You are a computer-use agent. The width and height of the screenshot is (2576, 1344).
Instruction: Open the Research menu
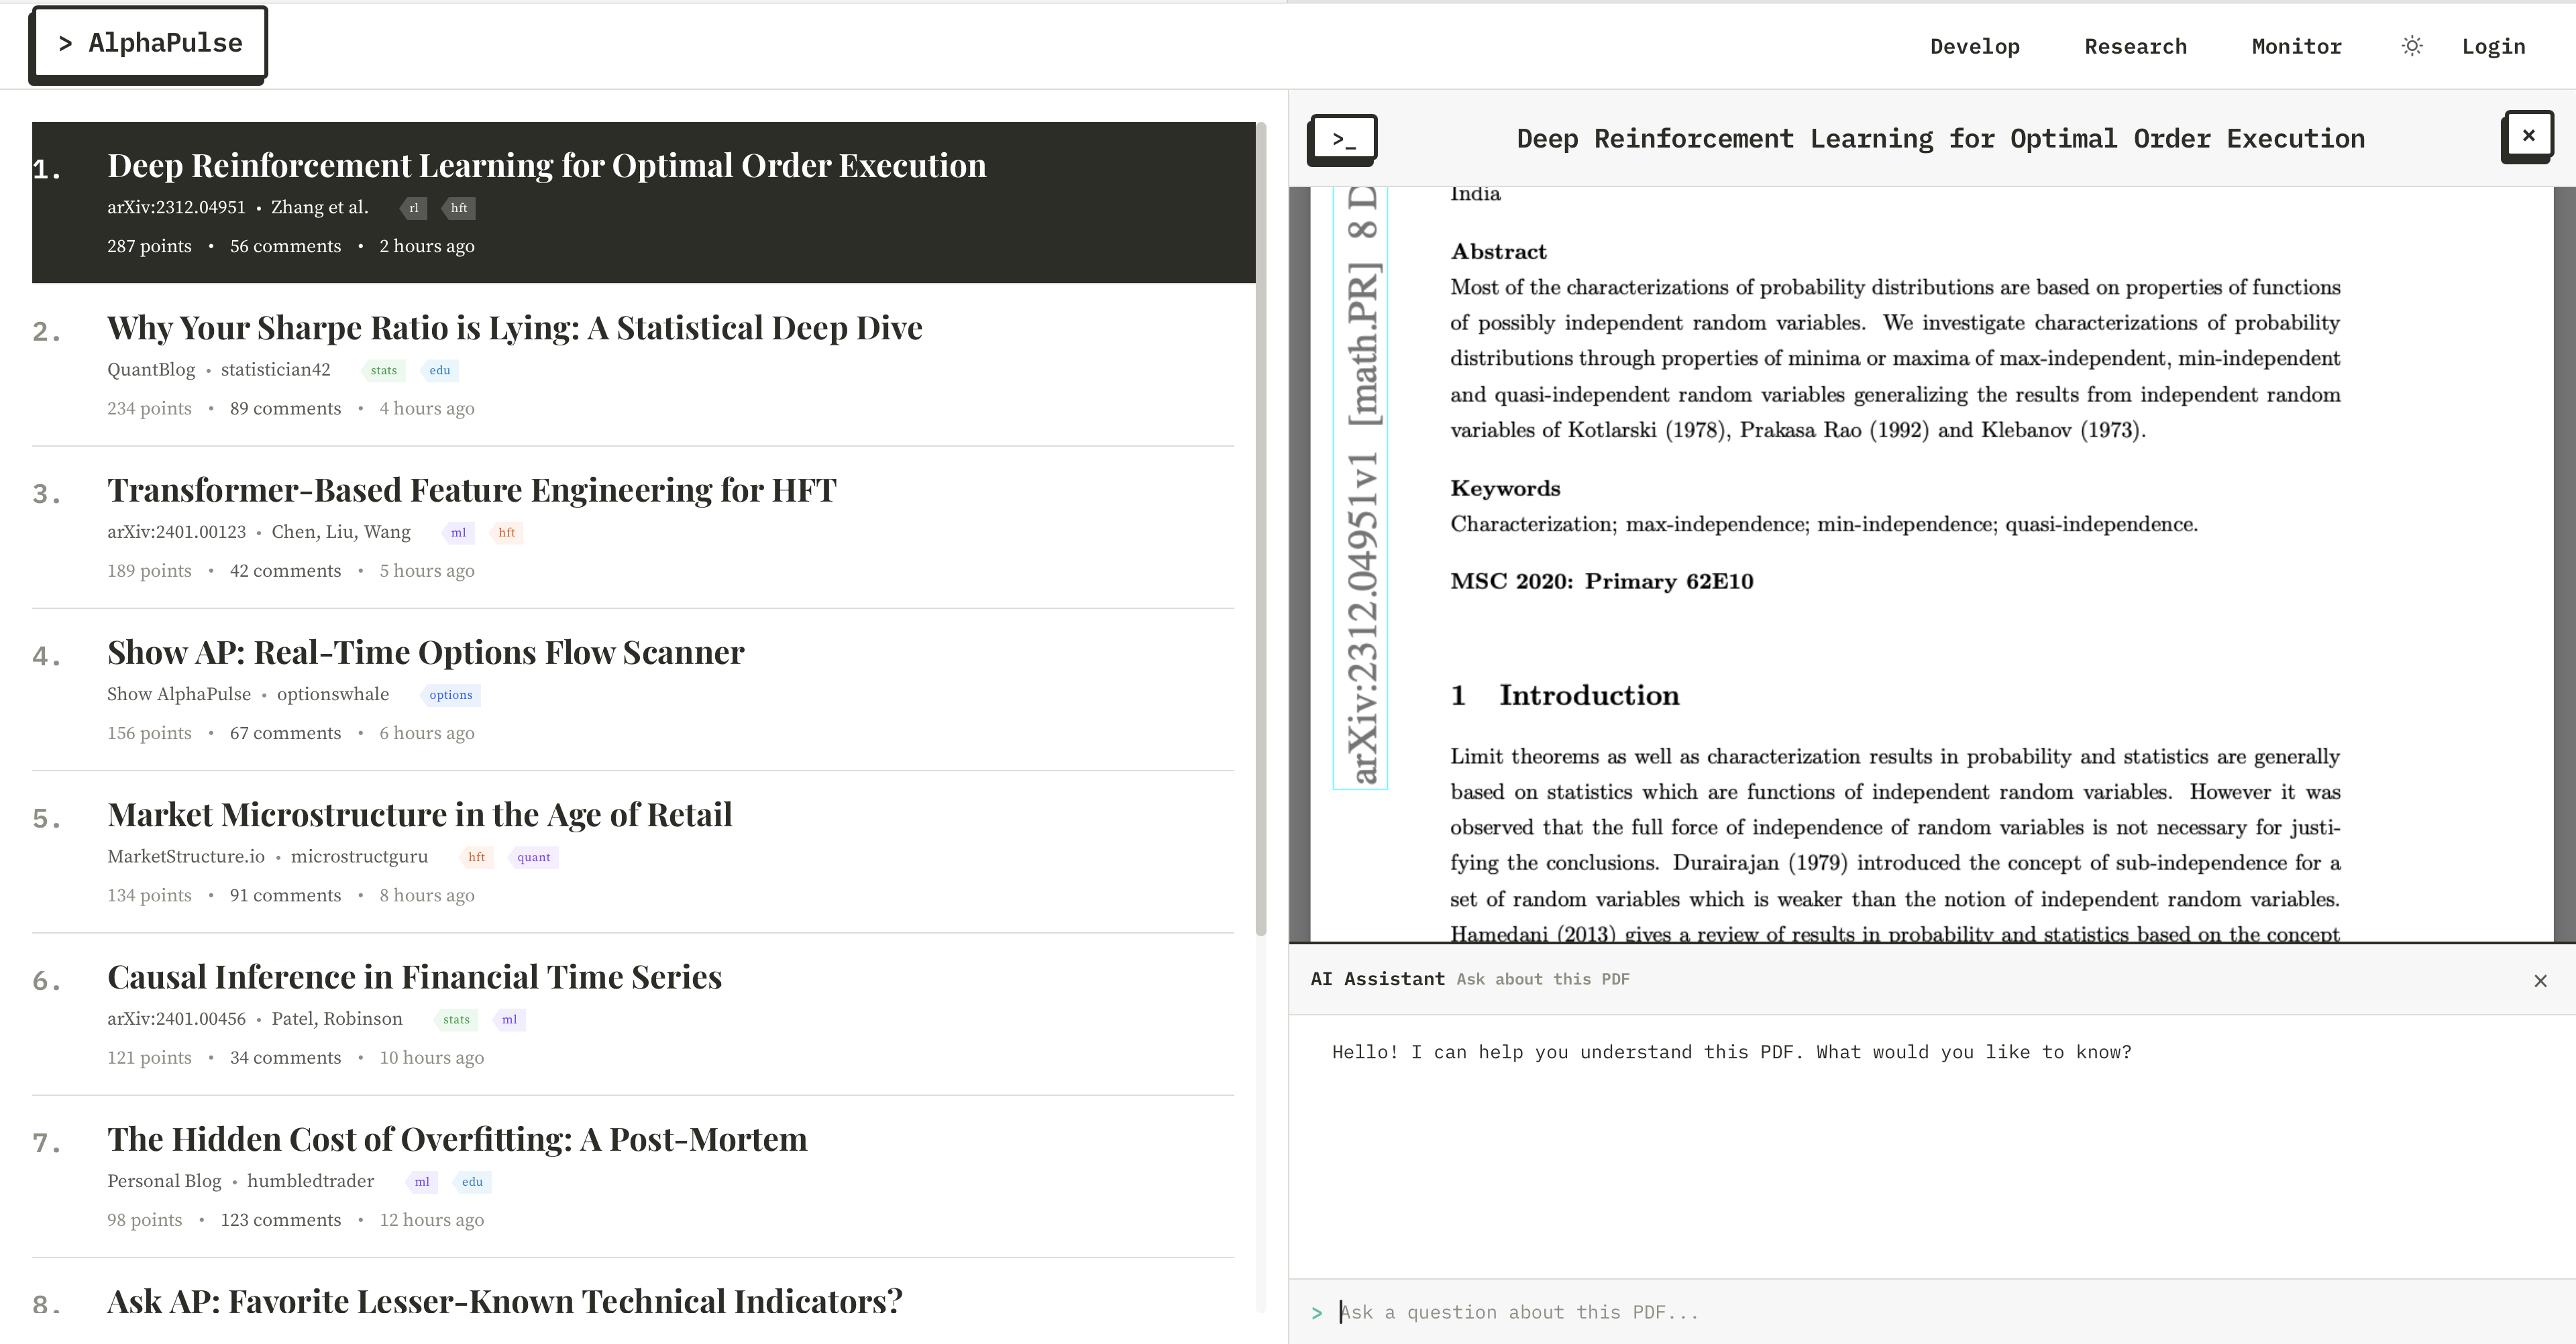click(2135, 47)
